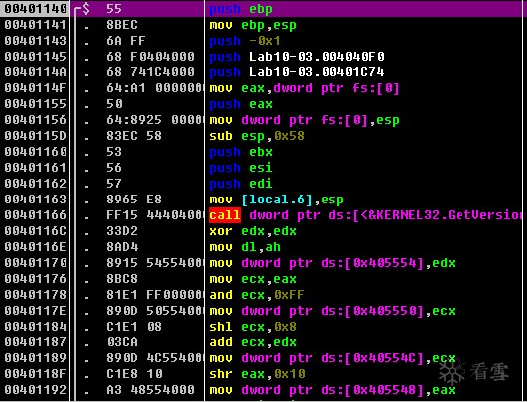Click hex bytes '83EC 58'
527x402 pixels.
[x=134, y=136]
